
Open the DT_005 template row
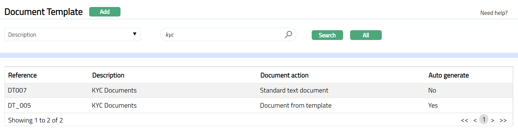(19, 105)
